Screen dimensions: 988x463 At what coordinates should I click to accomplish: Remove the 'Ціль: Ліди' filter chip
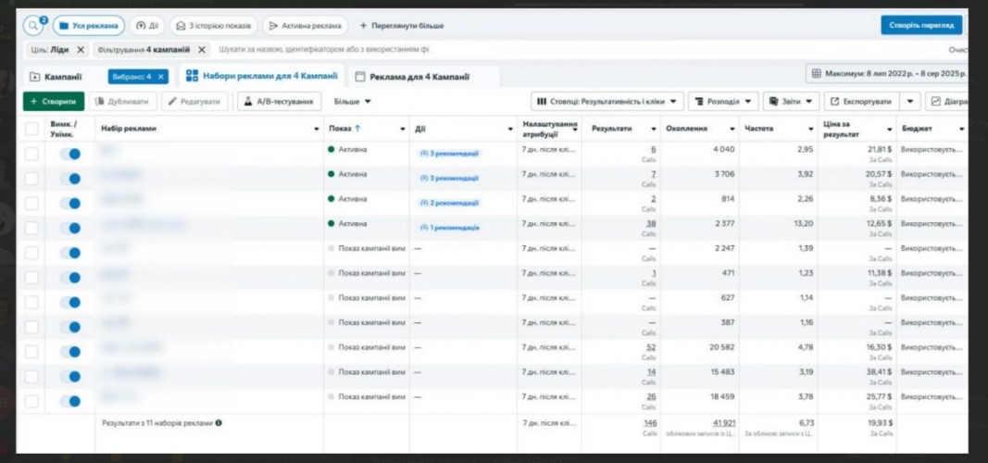[81, 50]
